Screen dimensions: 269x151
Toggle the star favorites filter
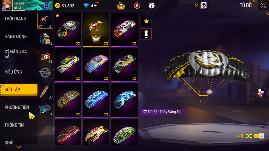coord(146,21)
